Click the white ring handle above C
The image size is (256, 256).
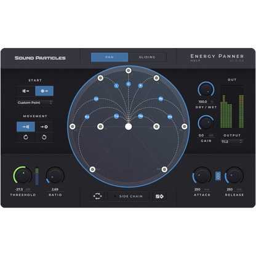click(x=129, y=71)
